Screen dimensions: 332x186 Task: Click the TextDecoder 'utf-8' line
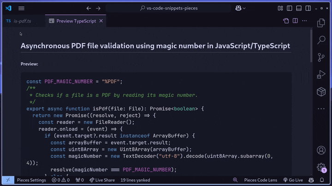(x=162, y=156)
